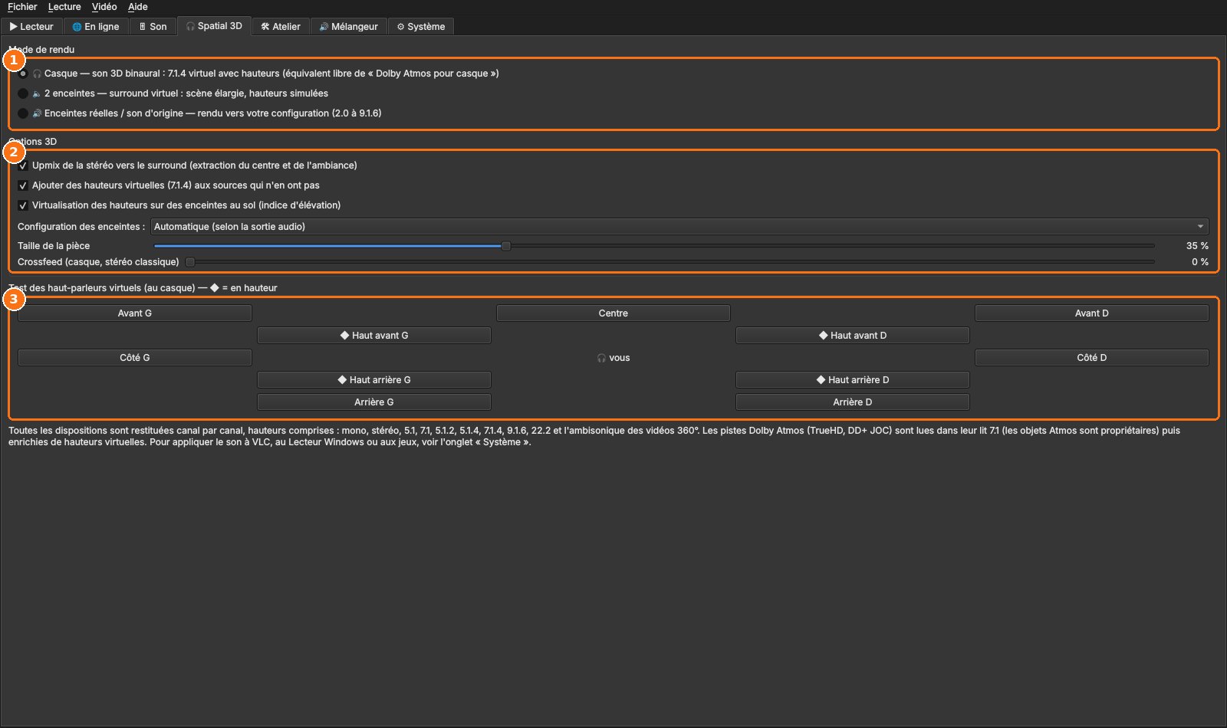Test the Avant D speaker
Screen dimensions: 1227x728
point(1092,313)
